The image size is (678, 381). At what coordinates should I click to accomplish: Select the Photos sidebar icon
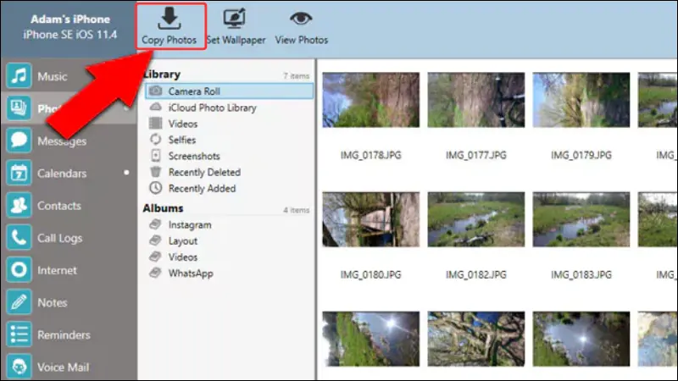pos(19,108)
